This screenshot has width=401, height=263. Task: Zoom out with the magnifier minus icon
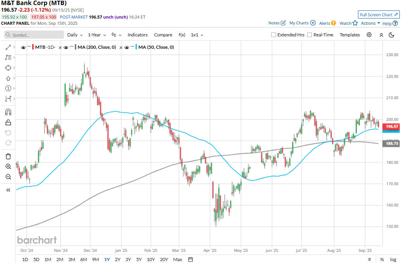(8, 177)
